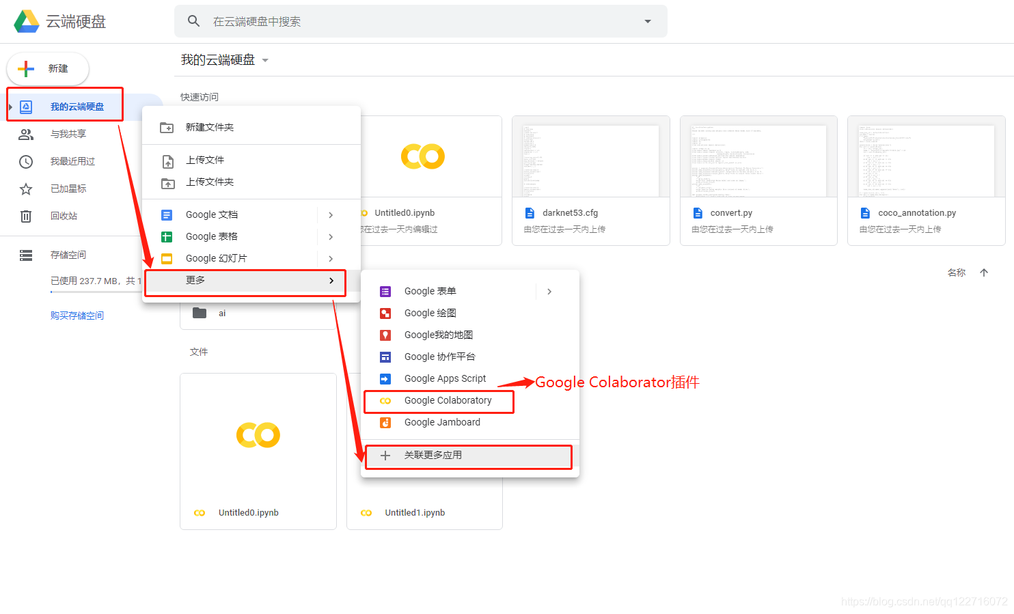Viewport: 1014px width, 614px height.
Task: Click the new folder icon in menu
Action: (x=167, y=128)
